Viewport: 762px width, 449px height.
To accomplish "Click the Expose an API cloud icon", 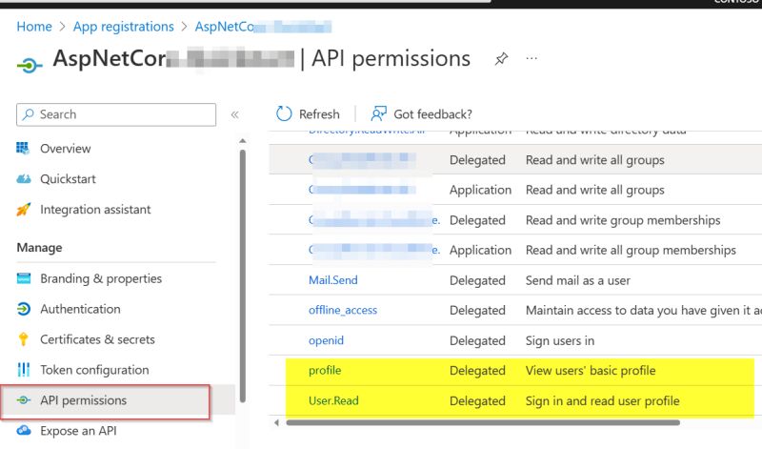I will tap(23, 431).
